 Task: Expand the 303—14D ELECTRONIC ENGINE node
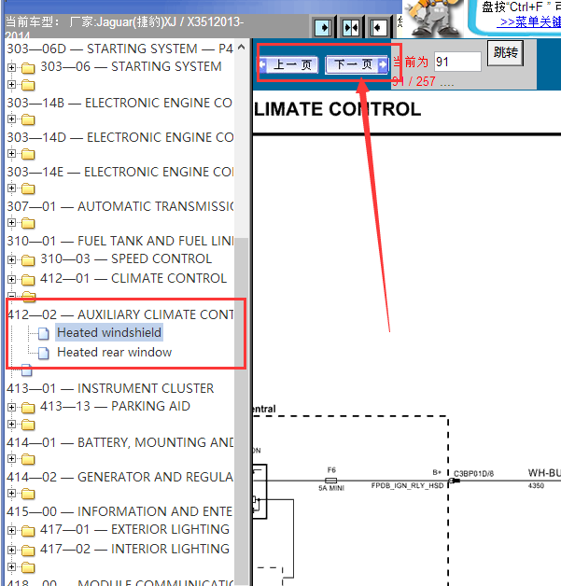coord(11,154)
